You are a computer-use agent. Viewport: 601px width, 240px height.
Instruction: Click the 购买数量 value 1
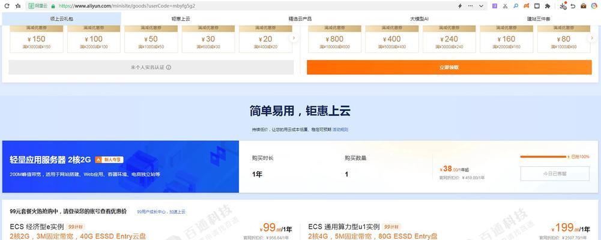coord(346,175)
